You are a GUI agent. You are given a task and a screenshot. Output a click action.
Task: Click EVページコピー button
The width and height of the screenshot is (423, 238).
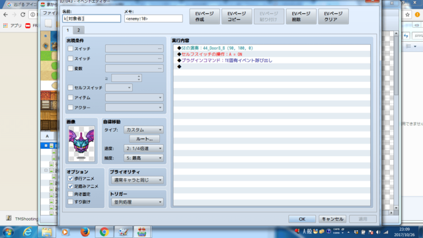(x=237, y=17)
